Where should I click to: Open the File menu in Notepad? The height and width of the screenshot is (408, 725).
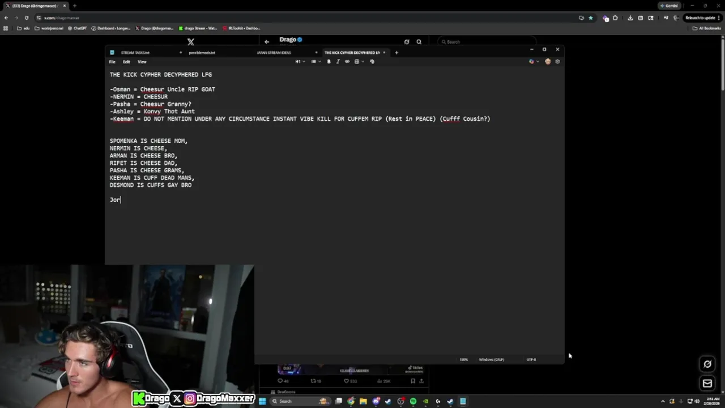point(112,62)
